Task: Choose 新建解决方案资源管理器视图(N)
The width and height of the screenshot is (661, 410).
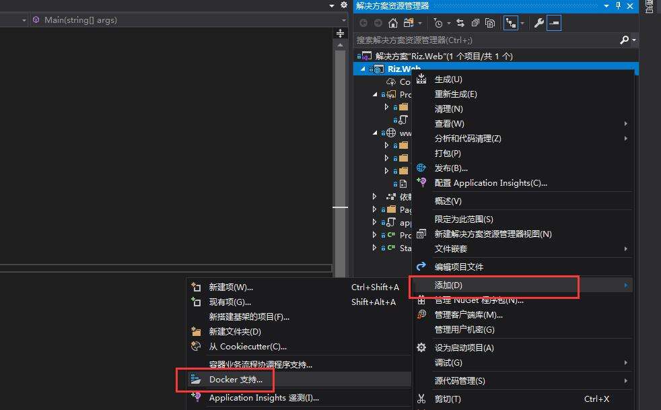Action: coord(523,234)
